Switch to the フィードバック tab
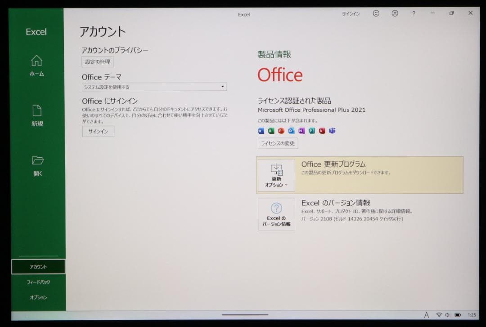The width and height of the screenshot is (486, 327). click(x=38, y=282)
